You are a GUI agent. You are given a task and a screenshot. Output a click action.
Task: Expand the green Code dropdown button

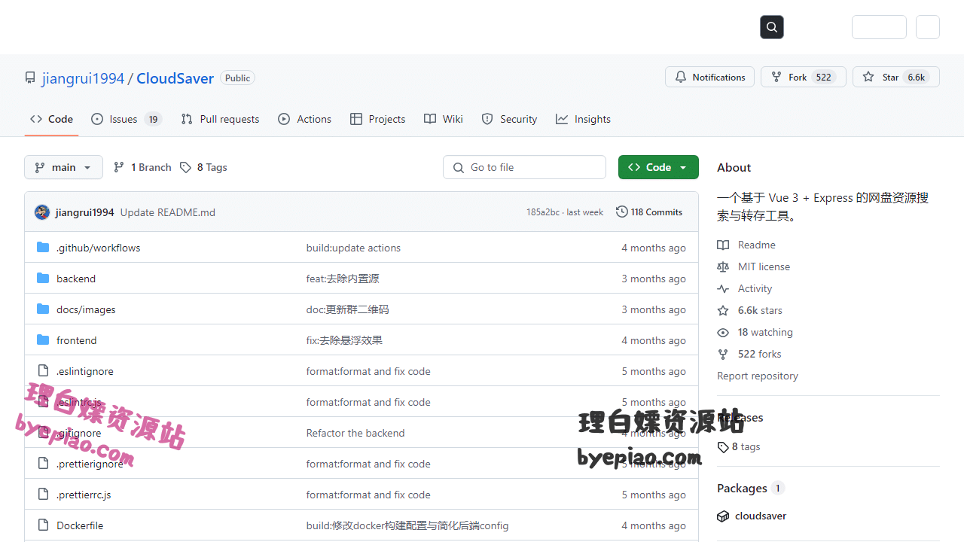(x=658, y=167)
